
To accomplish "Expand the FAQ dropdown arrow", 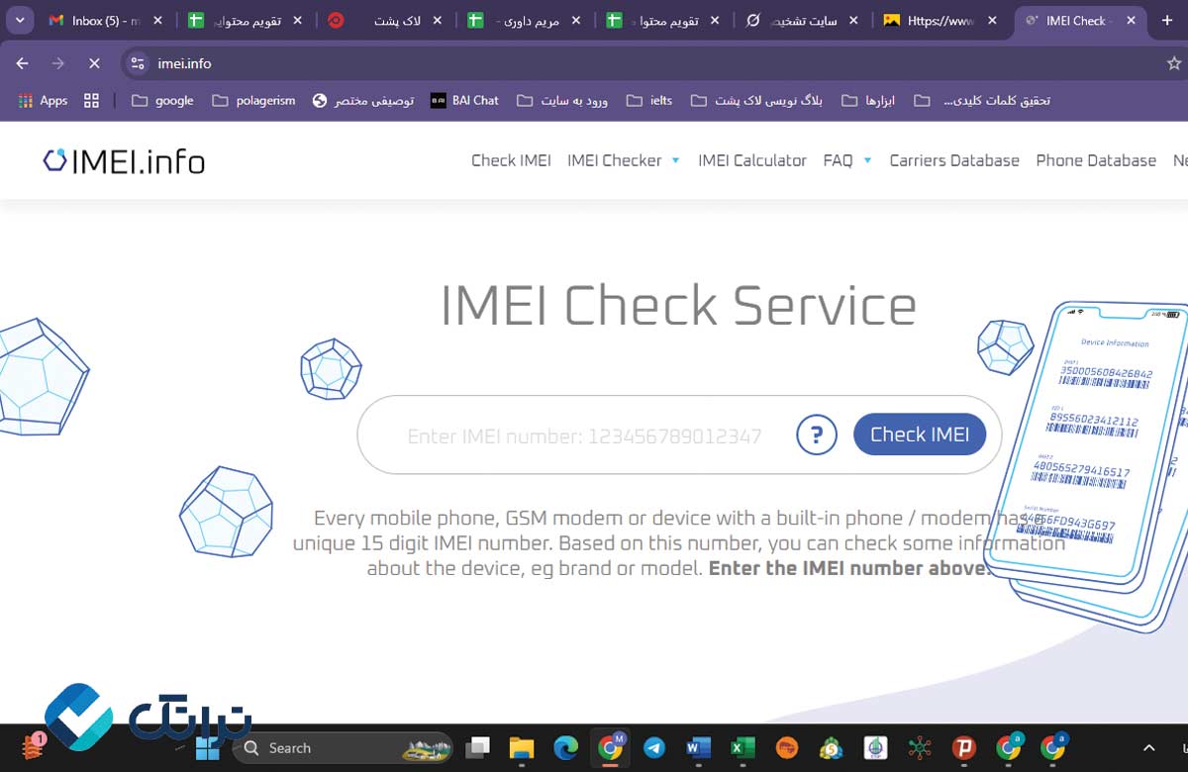I will 867,160.
